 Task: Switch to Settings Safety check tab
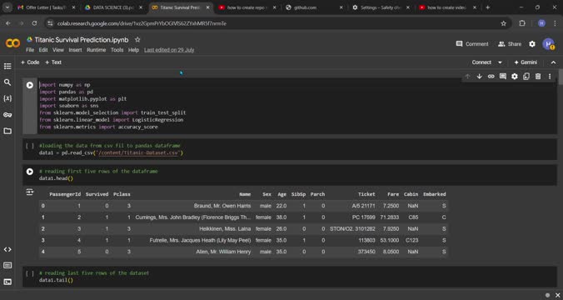(381, 7)
